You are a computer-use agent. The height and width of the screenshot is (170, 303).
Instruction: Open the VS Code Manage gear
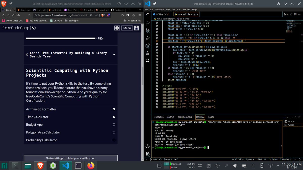coord(148,154)
